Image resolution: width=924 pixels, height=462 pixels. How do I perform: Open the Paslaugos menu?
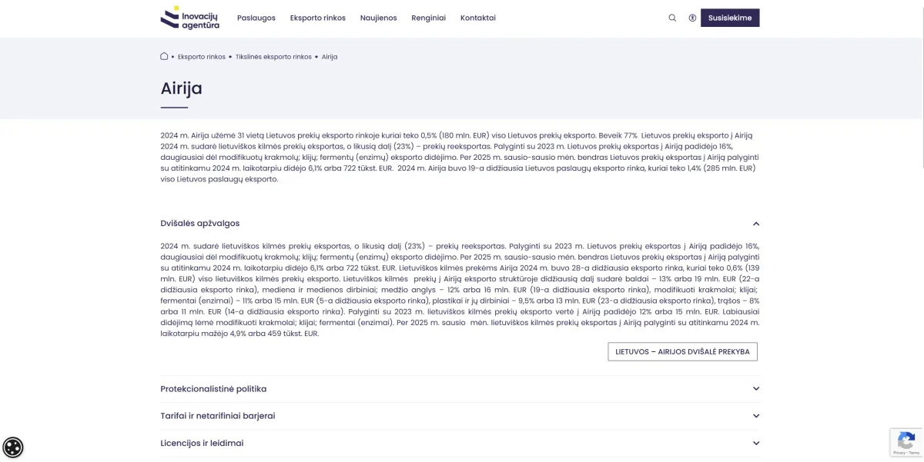(256, 18)
